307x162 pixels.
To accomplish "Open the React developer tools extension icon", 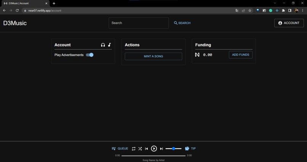I will click(277, 11).
